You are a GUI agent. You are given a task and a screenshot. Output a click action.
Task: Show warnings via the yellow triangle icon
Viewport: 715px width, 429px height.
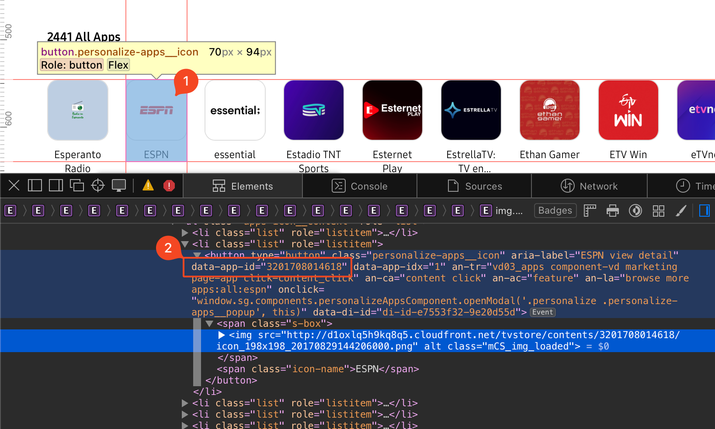coord(148,186)
